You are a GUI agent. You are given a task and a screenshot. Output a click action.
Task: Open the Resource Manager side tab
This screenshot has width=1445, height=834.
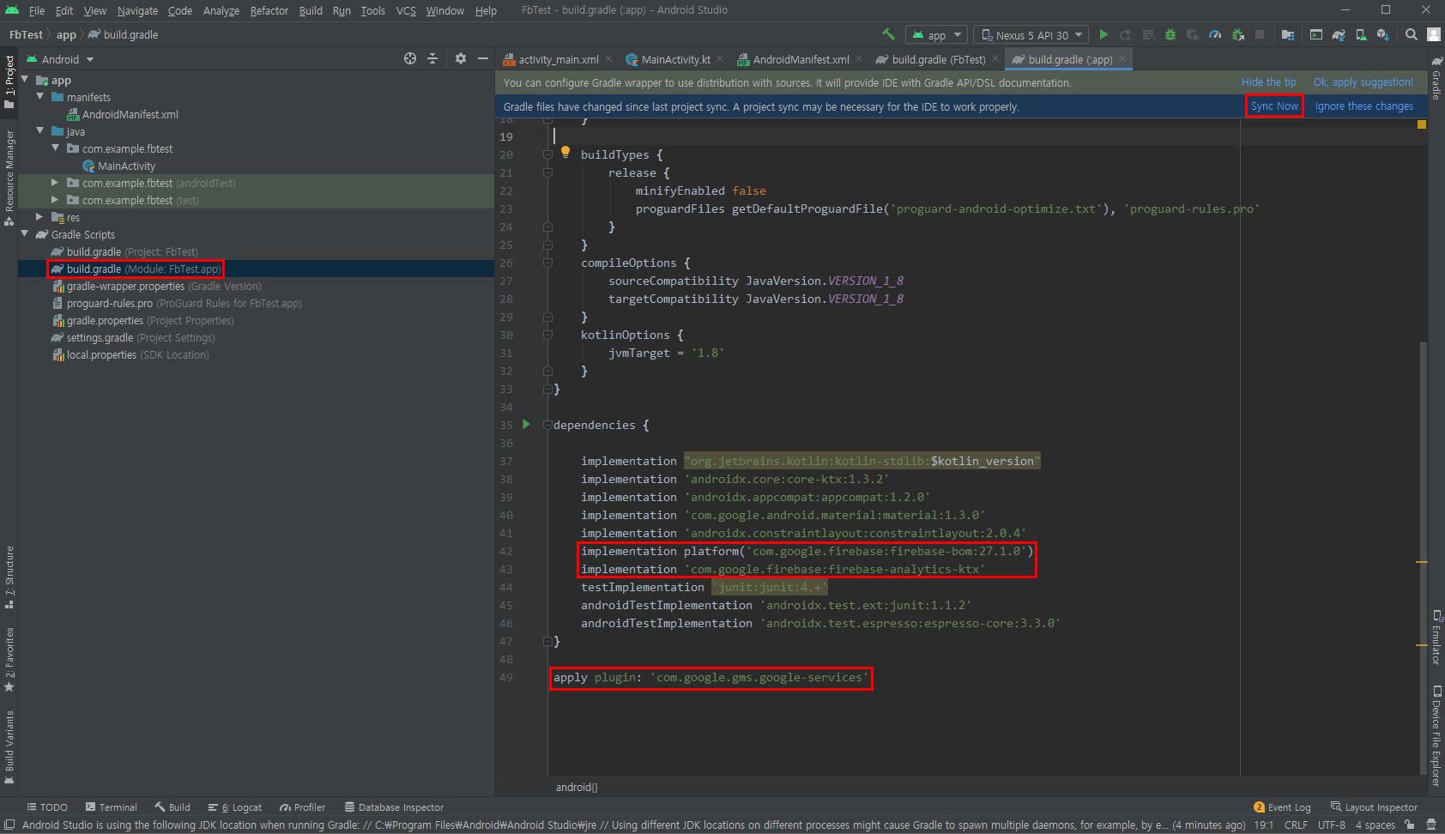click(9, 178)
